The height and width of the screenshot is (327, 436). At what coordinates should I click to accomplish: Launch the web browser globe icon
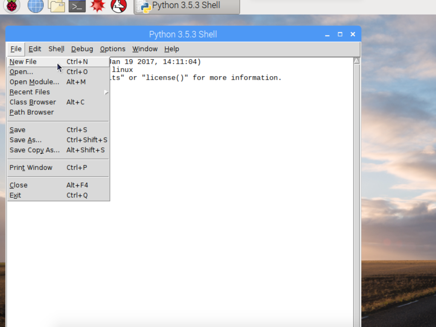[36, 6]
